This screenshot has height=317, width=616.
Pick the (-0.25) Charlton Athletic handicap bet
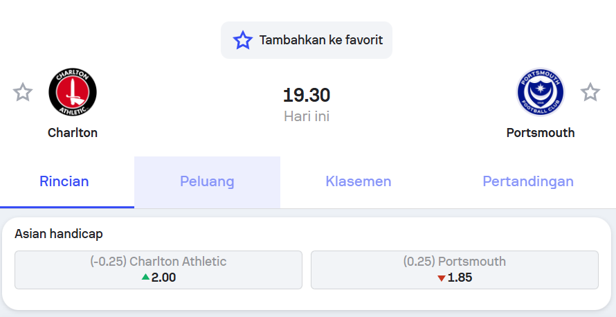pos(158,270)
